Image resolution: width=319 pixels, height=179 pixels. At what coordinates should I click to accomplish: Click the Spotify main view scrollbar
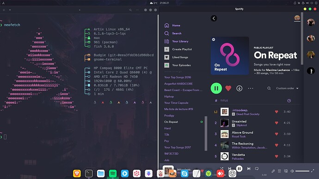[302, 39]
